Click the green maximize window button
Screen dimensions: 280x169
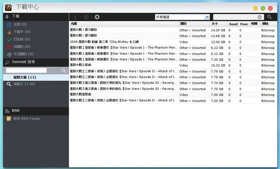263,8
